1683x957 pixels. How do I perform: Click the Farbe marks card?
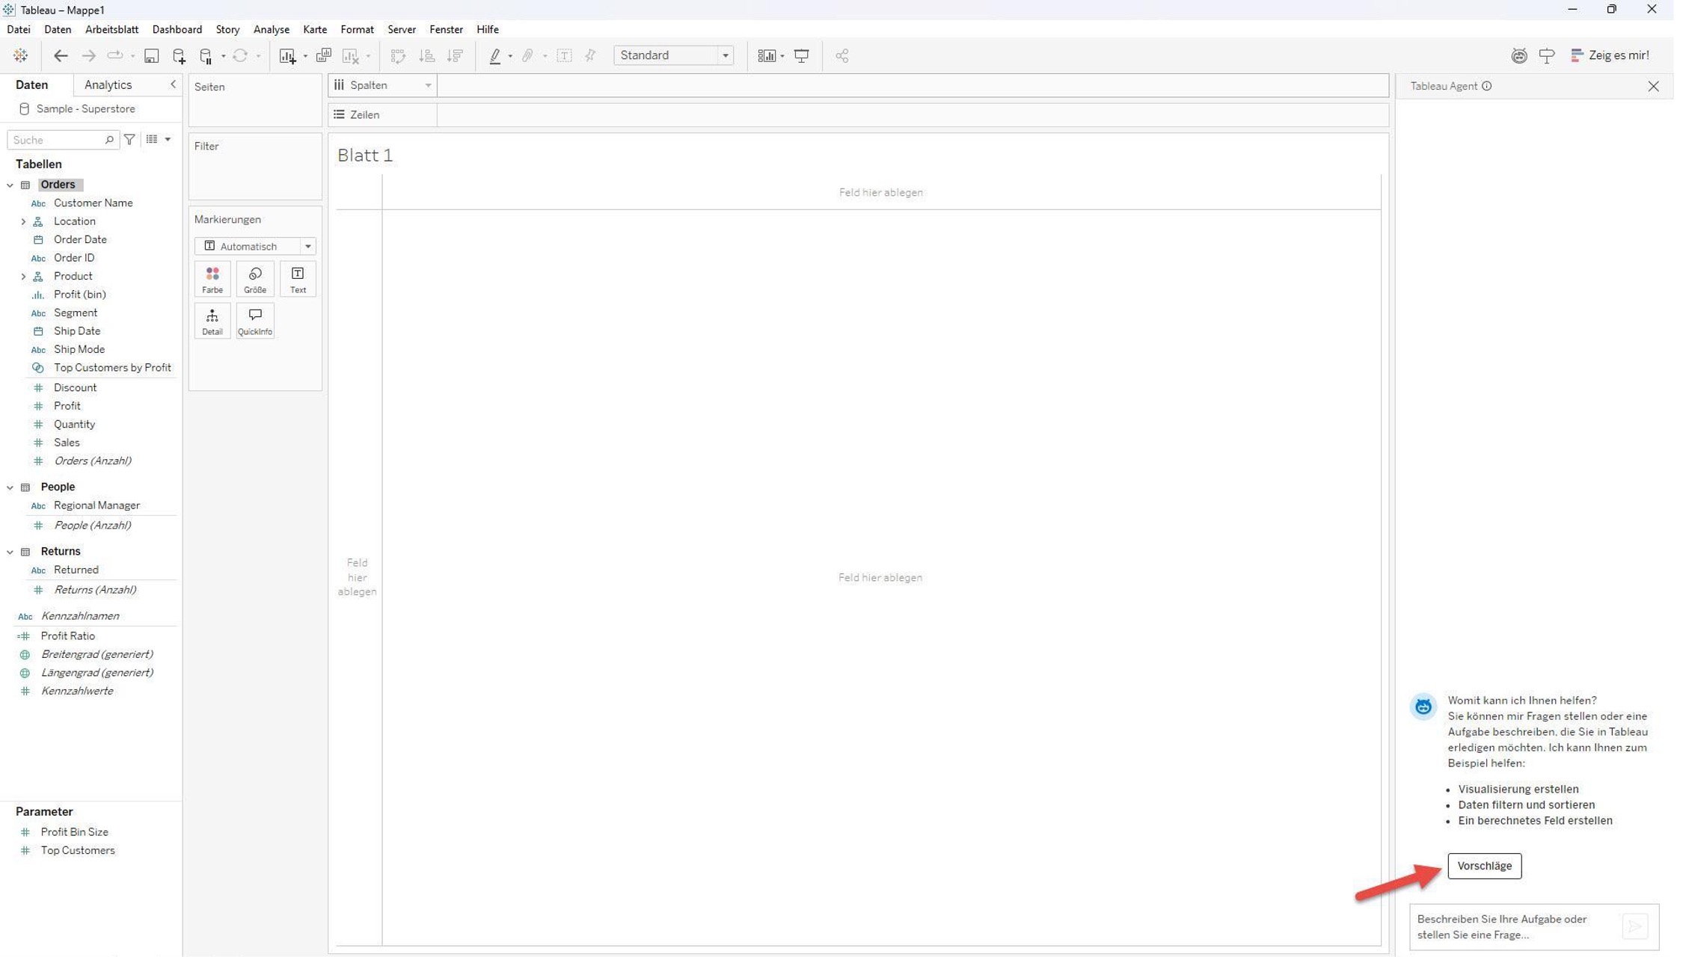[212, 280]
